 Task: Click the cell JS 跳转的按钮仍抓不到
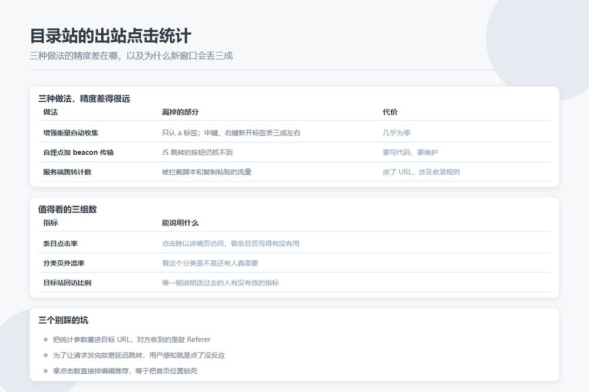click(x=197, y=152)
